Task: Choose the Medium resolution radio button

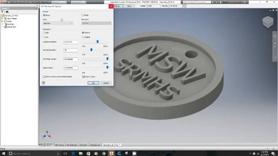Action: (x=83, y=33)
